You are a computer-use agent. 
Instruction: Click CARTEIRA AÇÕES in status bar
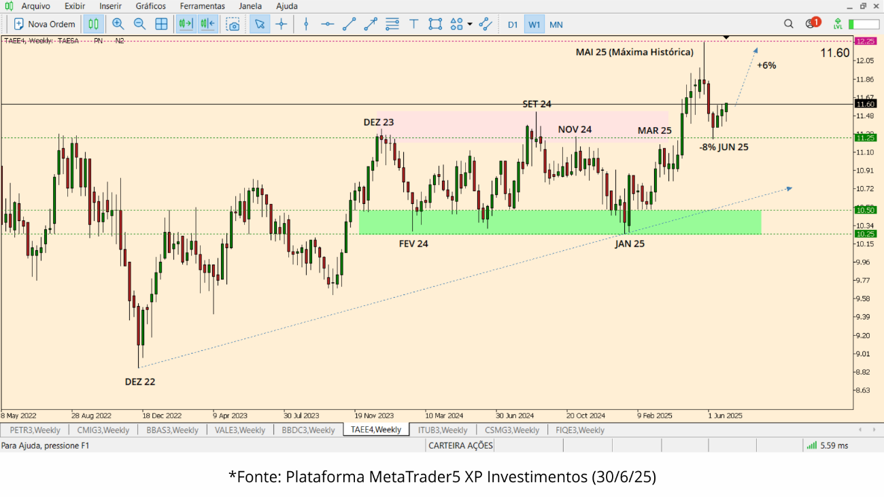pos(460,445)
